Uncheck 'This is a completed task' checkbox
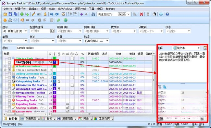 9,70
